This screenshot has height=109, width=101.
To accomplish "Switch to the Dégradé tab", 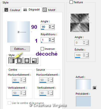I will (x=31, y=10).
